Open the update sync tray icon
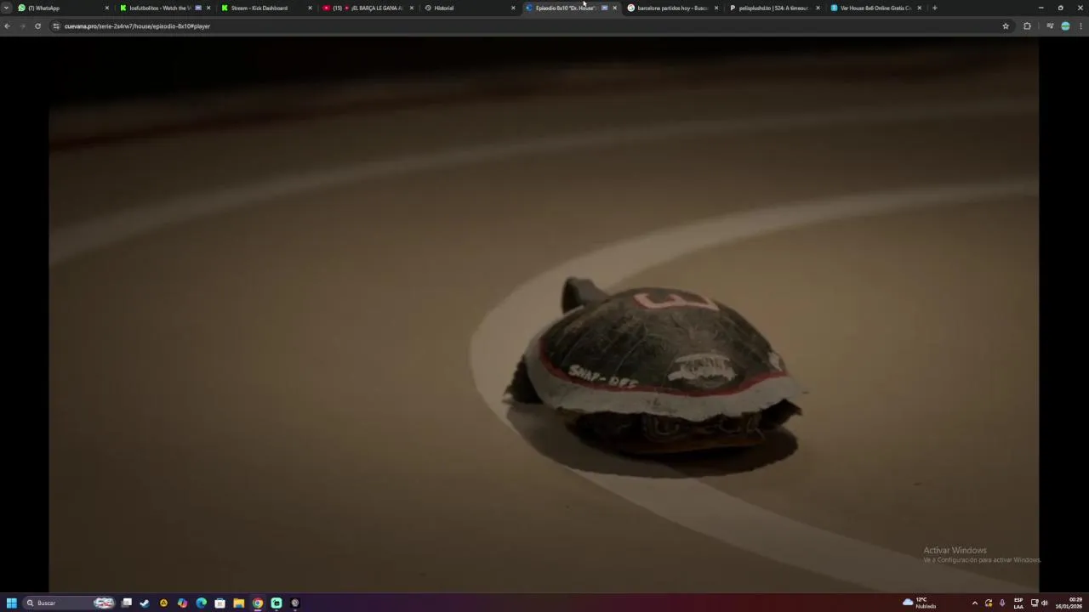This screenshot has height=612, width=1089. point(989,603)
